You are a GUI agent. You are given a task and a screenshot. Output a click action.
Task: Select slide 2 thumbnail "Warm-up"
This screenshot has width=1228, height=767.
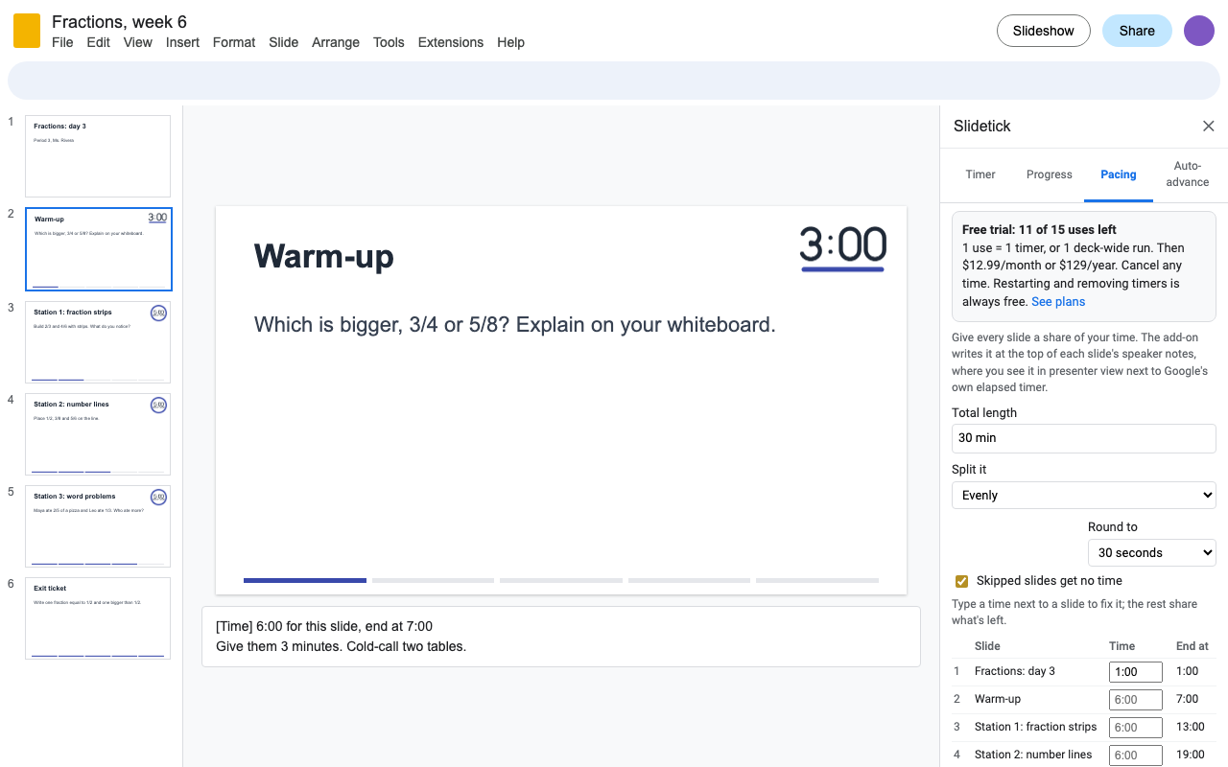pyautogui.click(x=98, y=249)
